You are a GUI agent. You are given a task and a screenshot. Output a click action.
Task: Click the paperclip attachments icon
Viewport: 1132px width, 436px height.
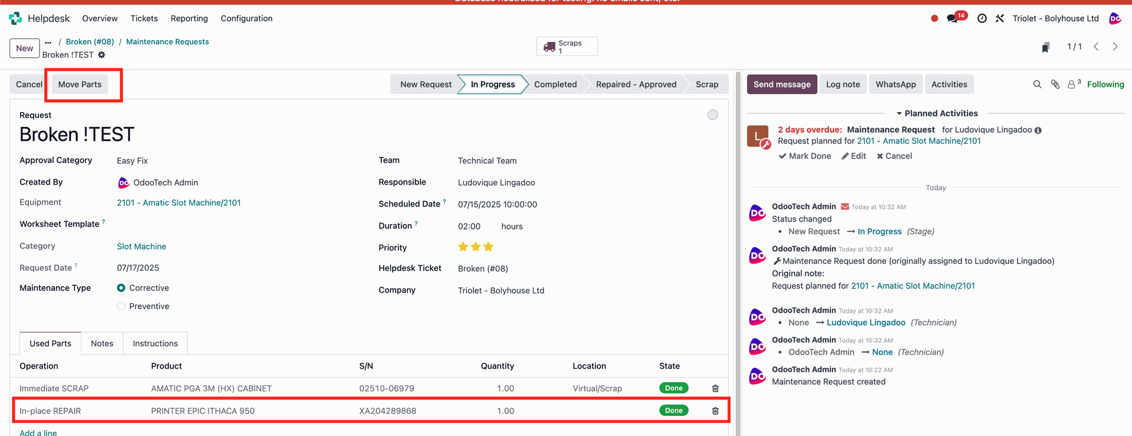(x=1055, y=84)
